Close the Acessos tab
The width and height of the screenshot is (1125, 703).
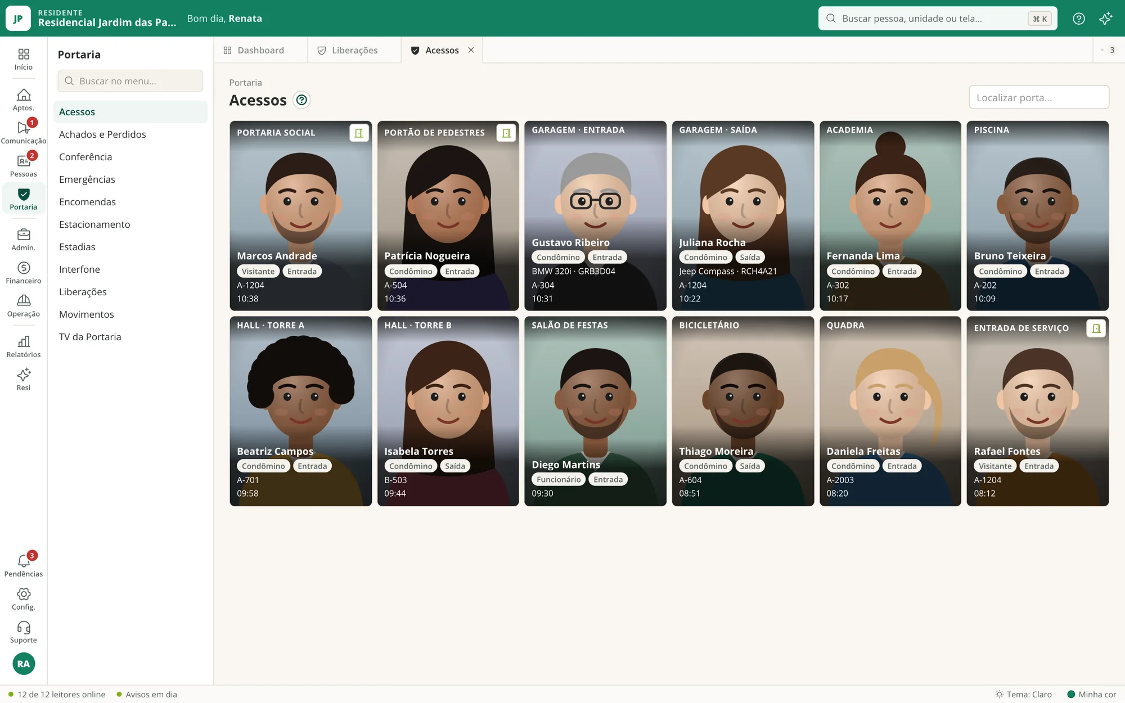(x=471, y=50)
